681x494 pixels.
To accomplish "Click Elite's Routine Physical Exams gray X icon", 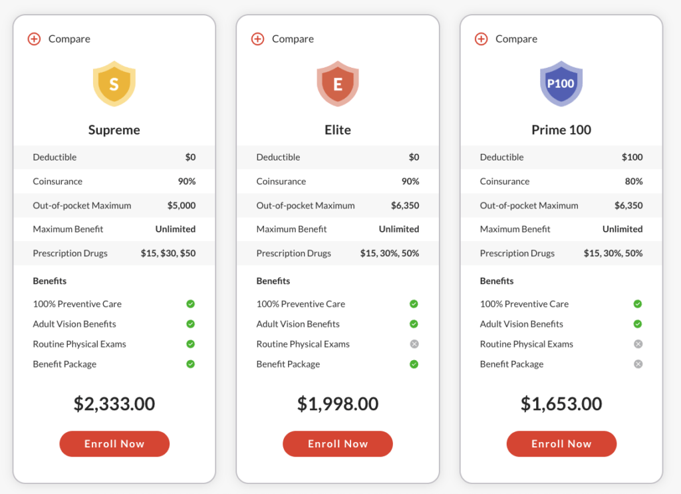I will 414,344.
